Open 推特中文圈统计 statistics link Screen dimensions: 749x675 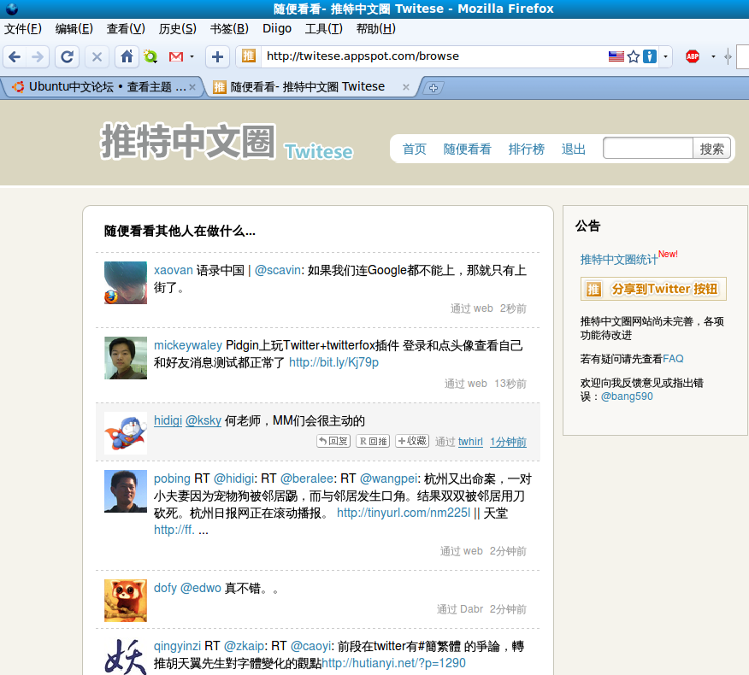(x=618, y=259)
